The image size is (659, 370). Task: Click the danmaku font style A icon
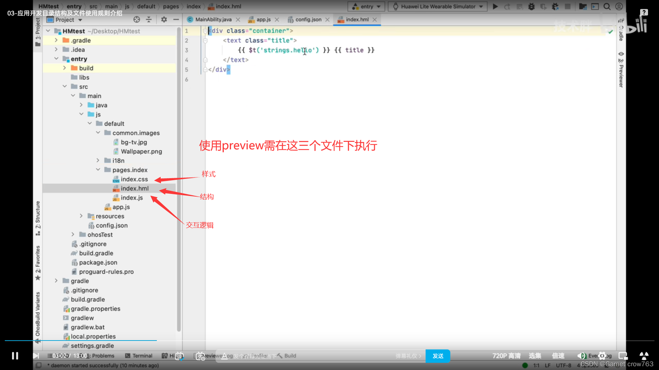point(224,356)
